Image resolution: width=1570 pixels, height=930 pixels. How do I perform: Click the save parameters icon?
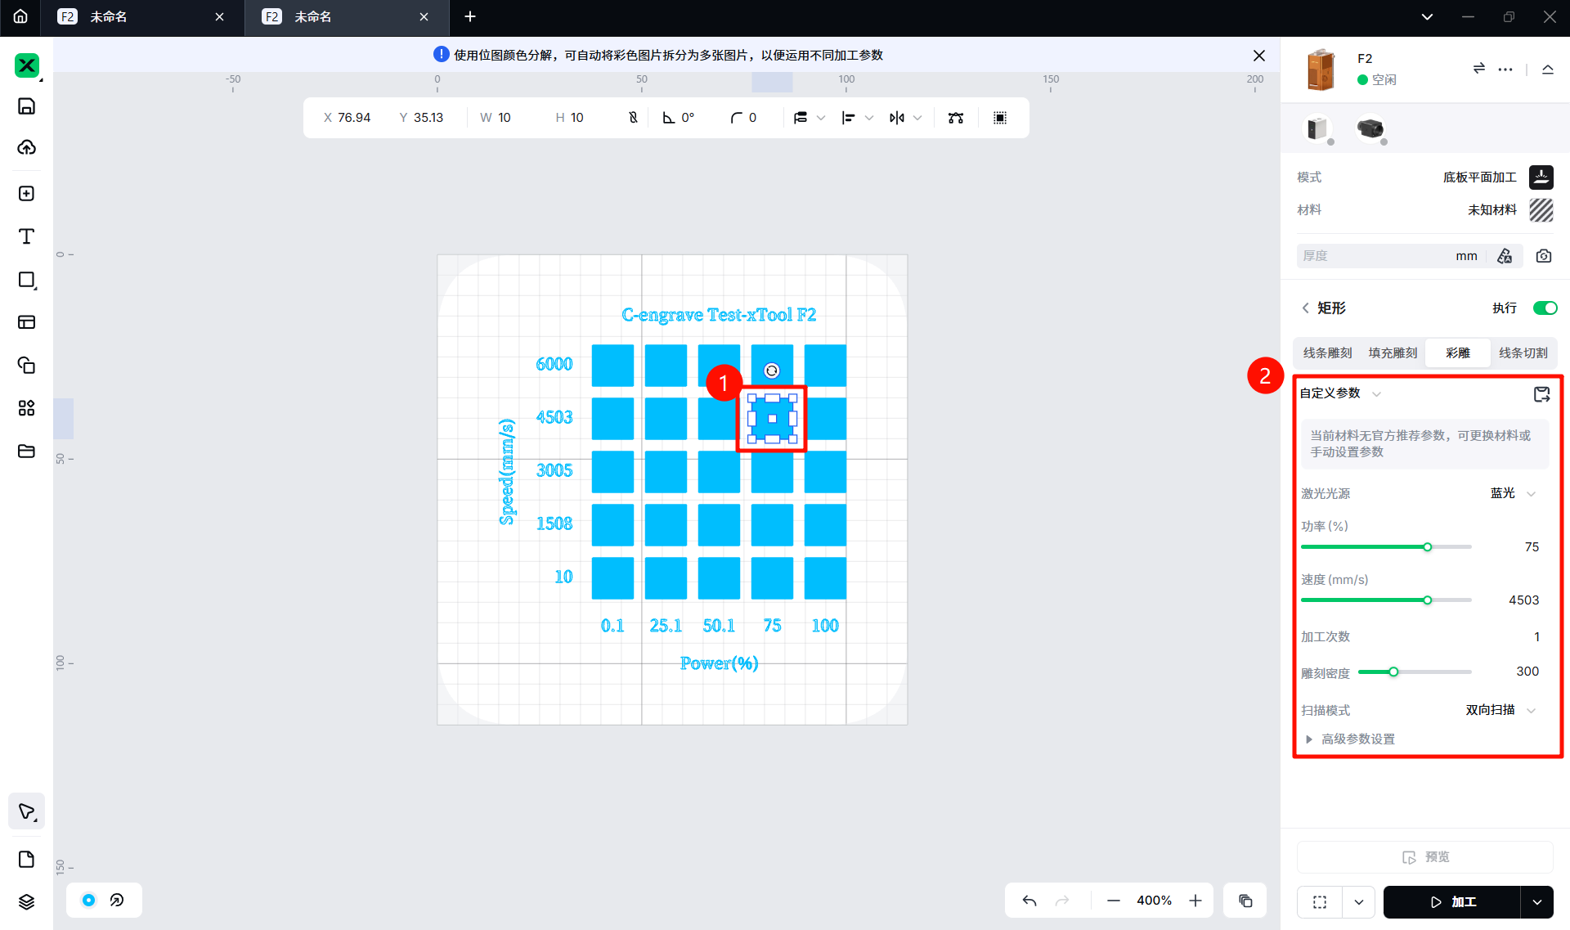click(1541, 394)
